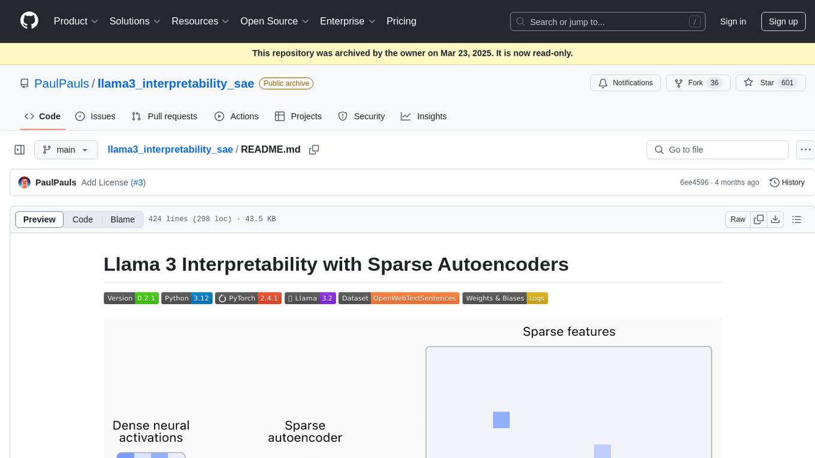The image size is (815, 458).
Task: Open the main branch selector dropdown
Action: tap(66, 150)
